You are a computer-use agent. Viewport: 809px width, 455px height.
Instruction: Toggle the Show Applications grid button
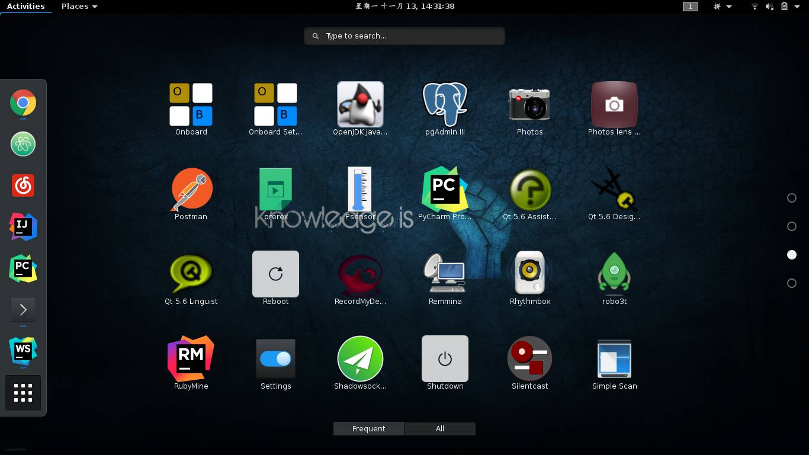click(23, 393)
